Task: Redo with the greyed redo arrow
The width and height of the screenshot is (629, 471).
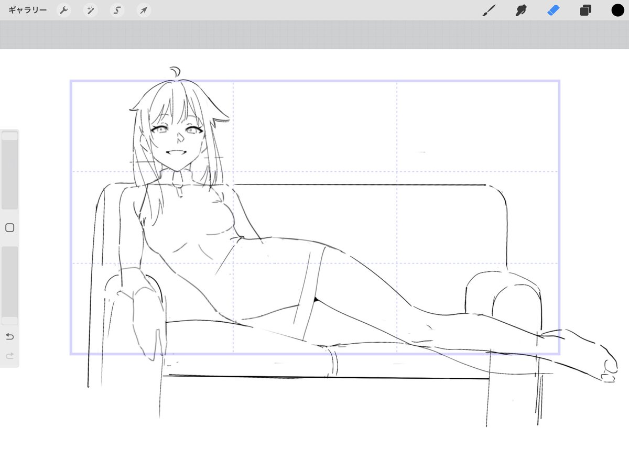Action: tap(9, 356)
